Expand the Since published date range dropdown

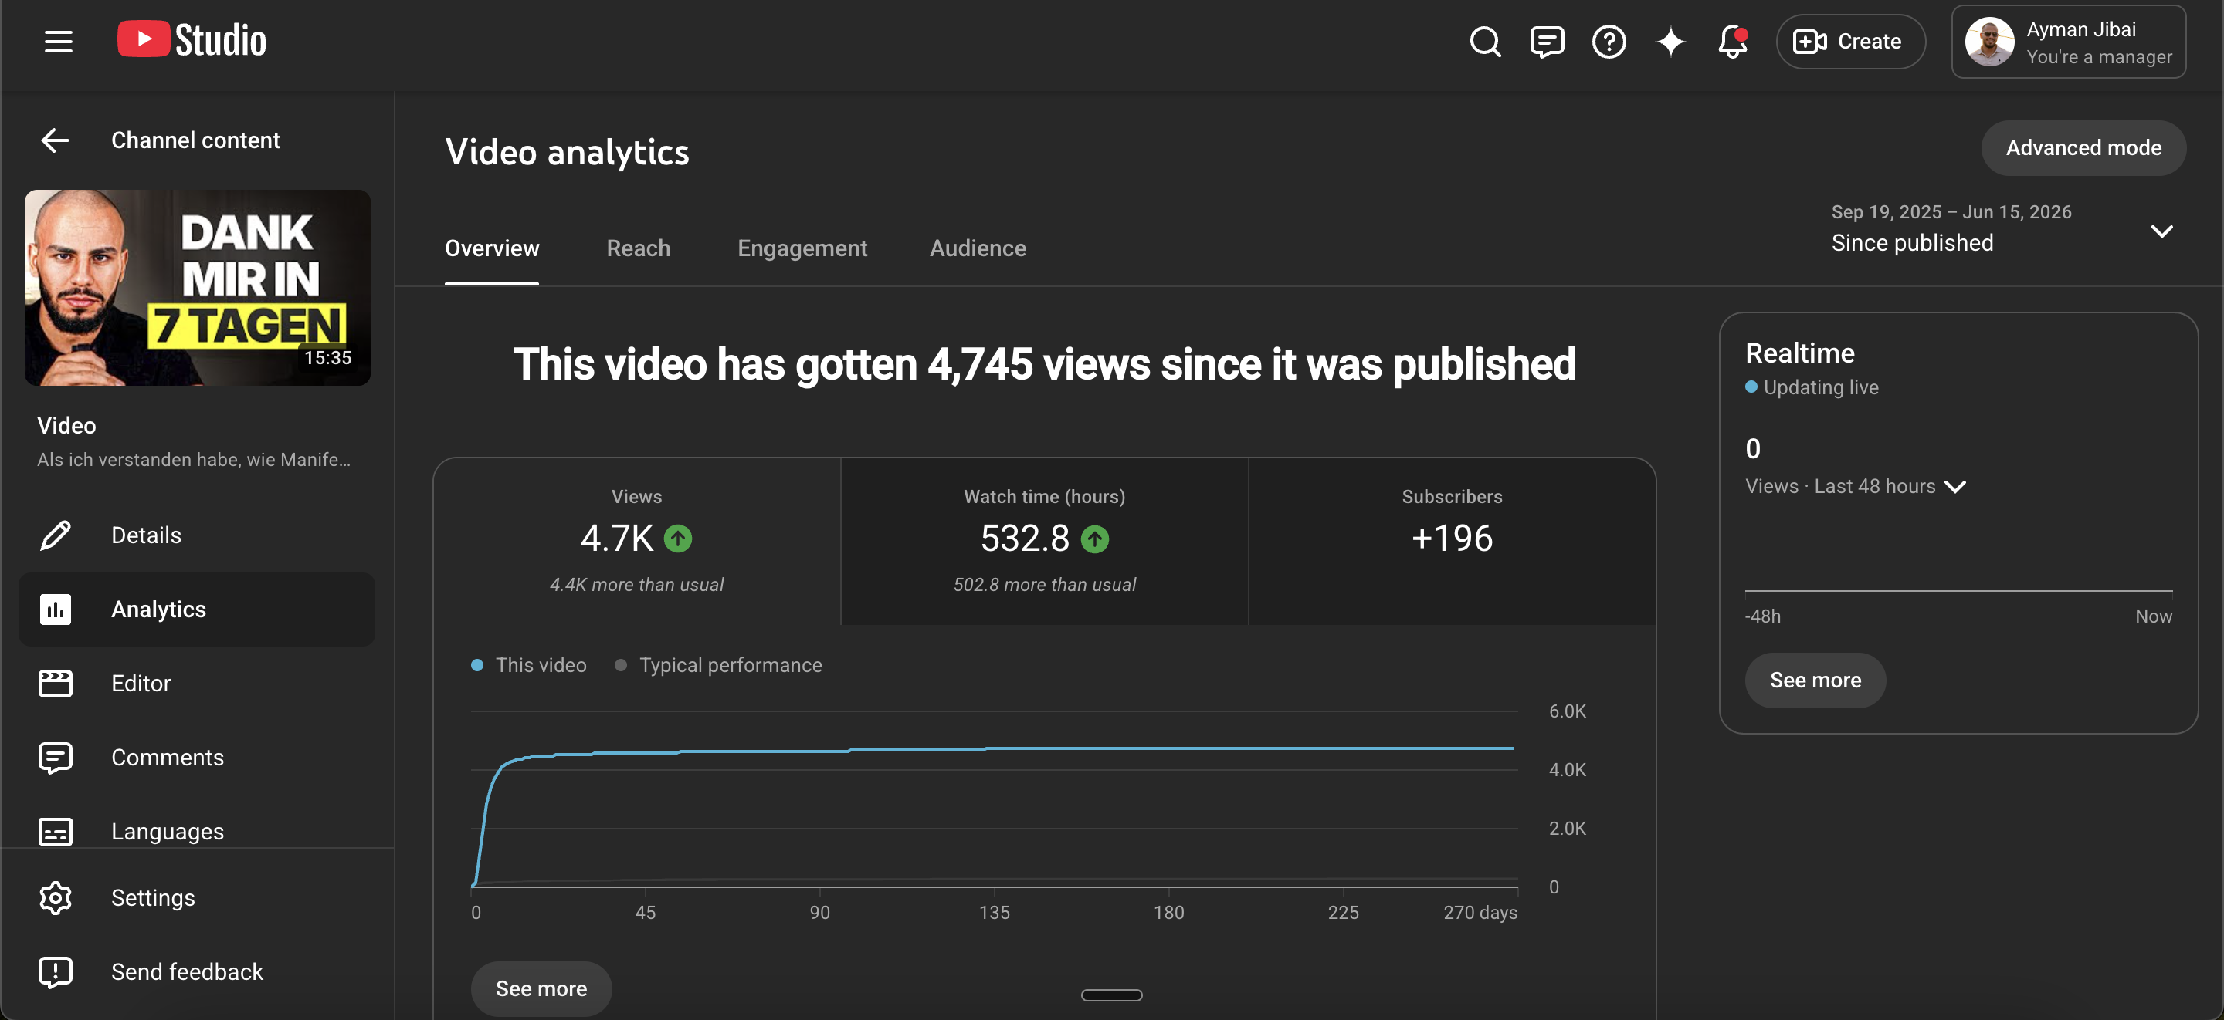[2002, 230]
